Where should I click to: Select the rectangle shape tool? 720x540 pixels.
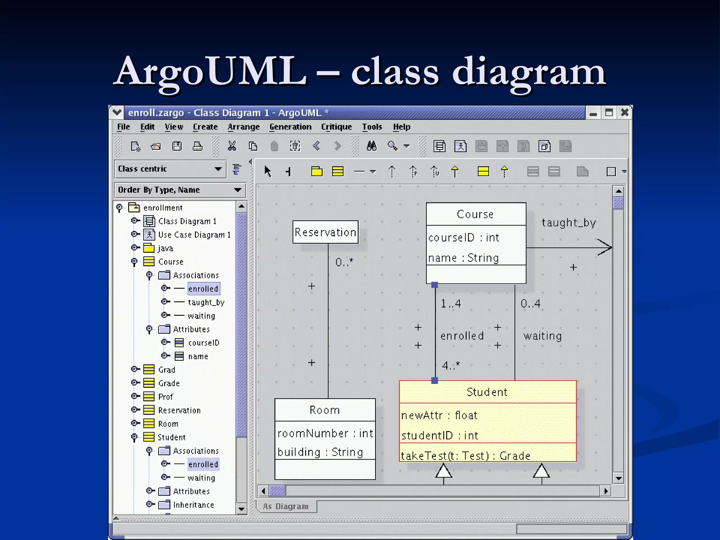pos(611,172)
